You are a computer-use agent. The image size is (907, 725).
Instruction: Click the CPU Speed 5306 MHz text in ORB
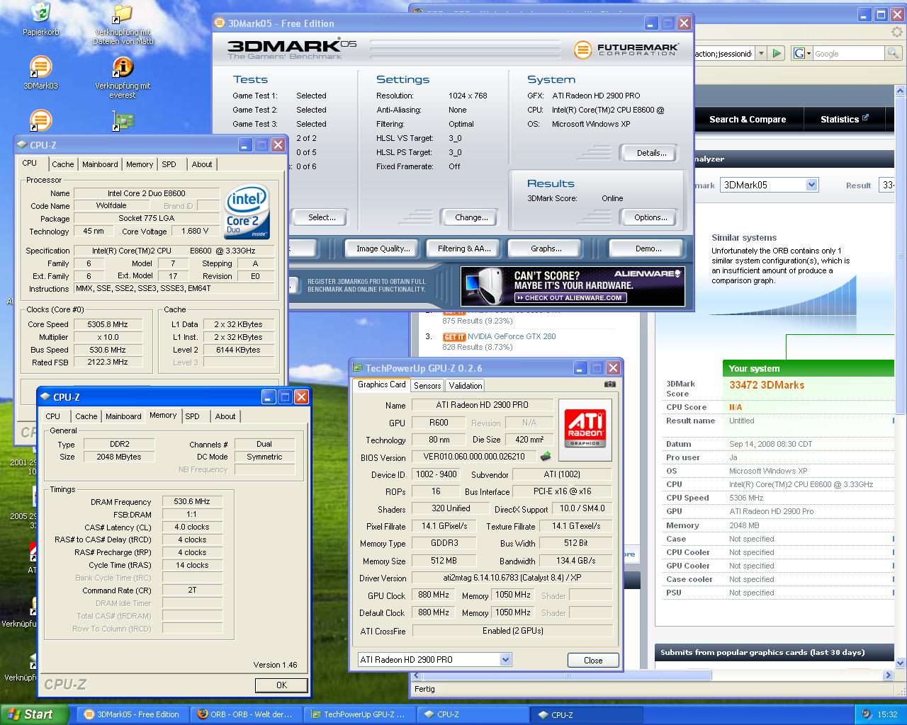tap(746, 498)
